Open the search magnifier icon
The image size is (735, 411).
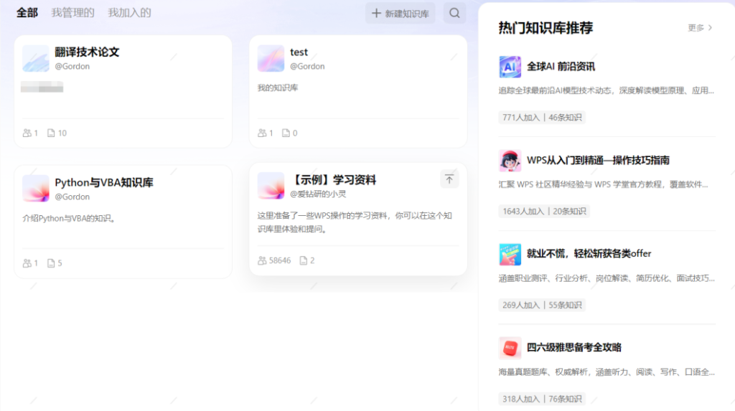pos(454,13)
